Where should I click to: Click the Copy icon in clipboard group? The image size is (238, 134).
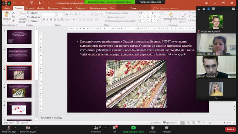(13, 17)
